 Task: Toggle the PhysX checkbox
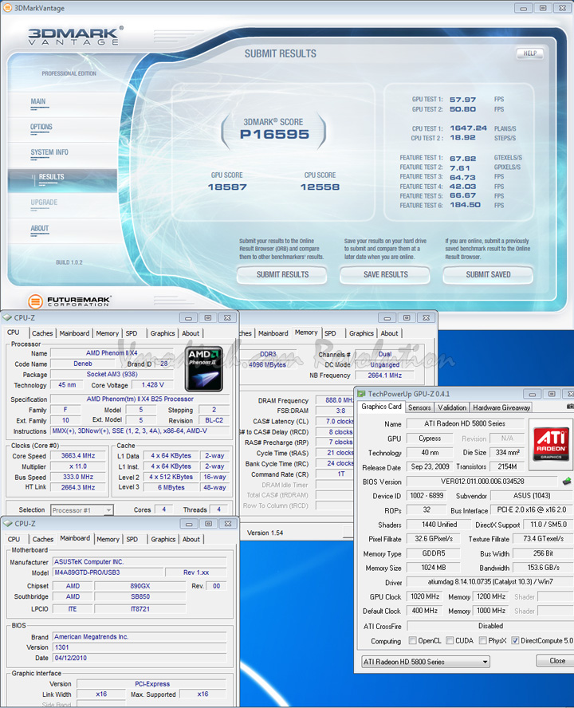click(x=483, y=640)
